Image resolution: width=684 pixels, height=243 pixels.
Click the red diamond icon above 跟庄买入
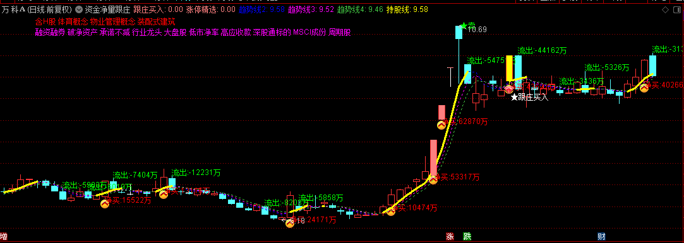pos(509,89)
